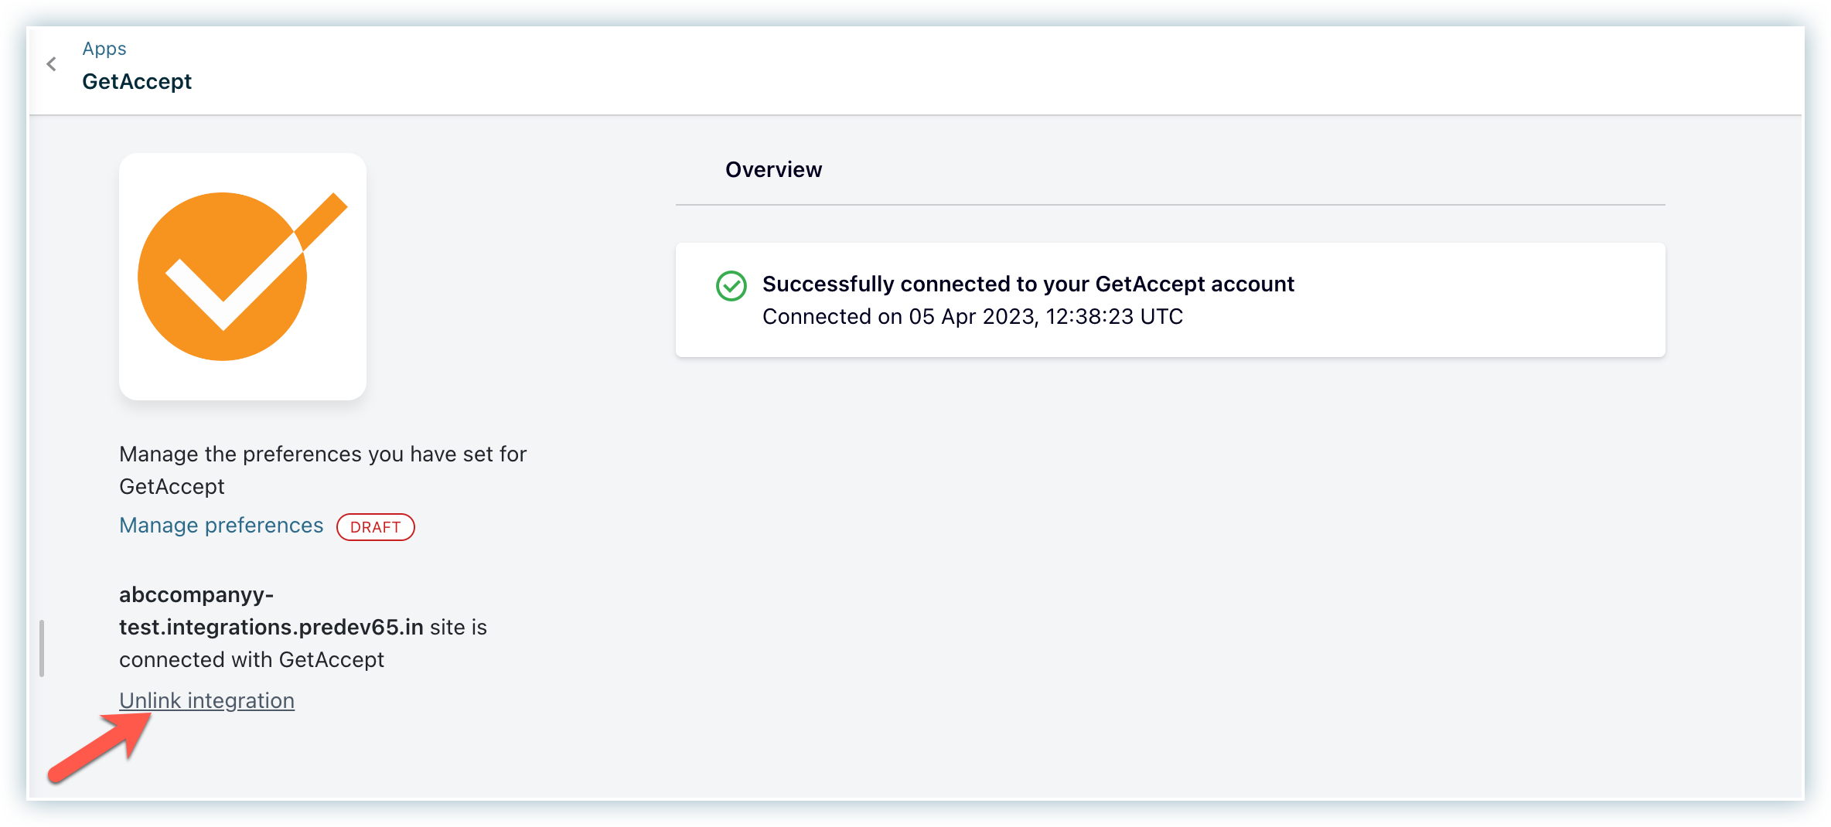Click 'Manage the preferences you have set' description
Viewport: 1831px width, 827px height.
[x=322, y=454]
